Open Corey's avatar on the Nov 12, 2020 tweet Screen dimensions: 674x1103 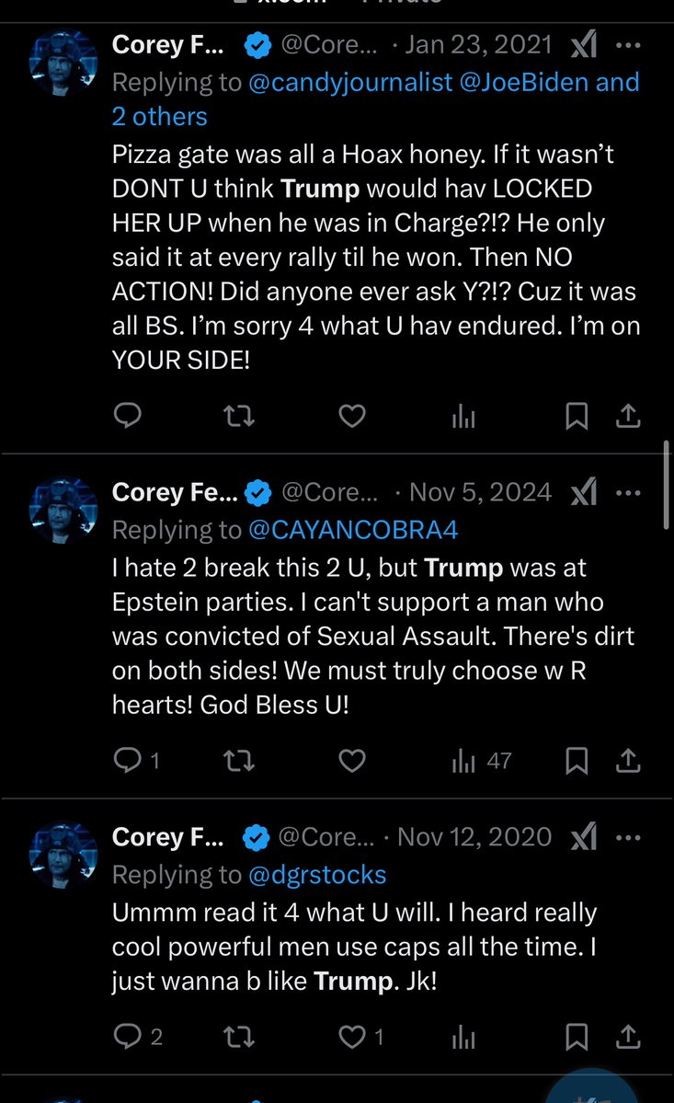click(63, 856)
